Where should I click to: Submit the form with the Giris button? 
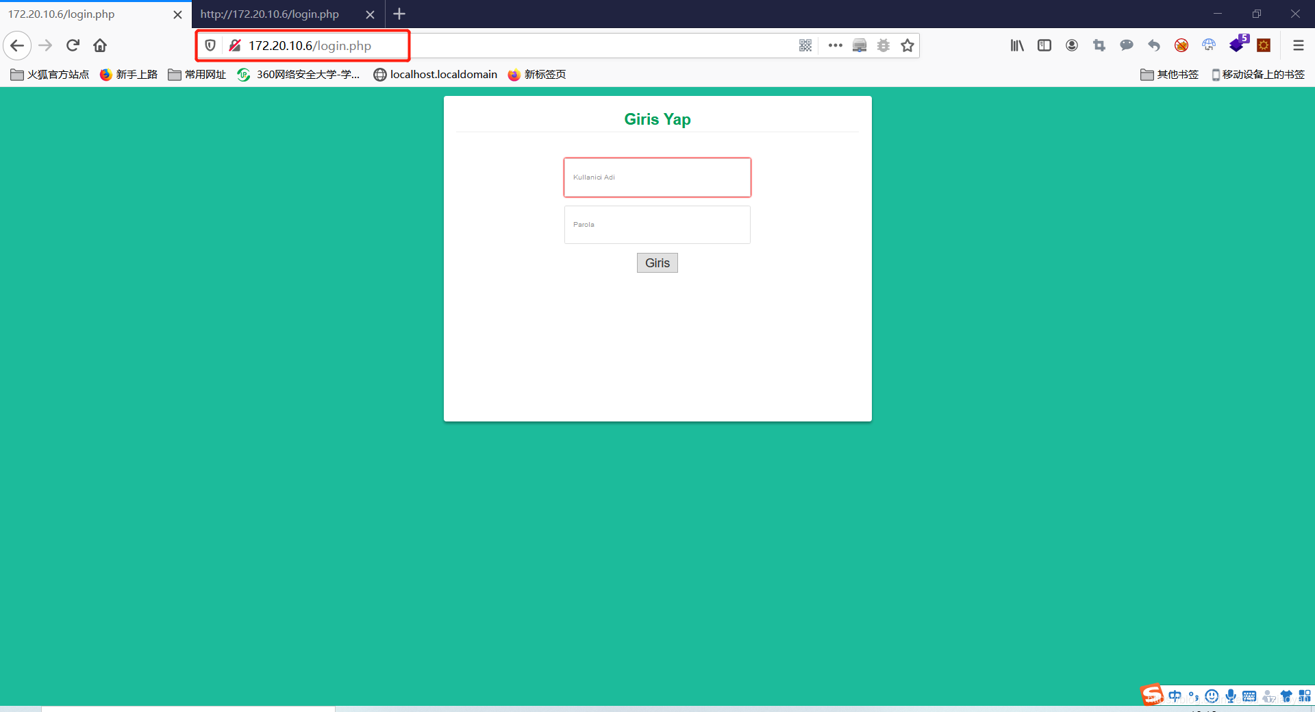[x=657, y=263]
